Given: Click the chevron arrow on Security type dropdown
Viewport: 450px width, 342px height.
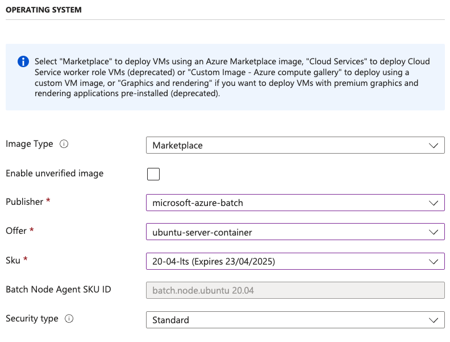Looking at the screenshot, I should [x=434, y=320].
